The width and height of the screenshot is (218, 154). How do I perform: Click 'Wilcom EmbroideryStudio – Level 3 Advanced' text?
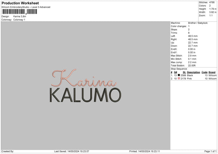tap(26, 7)
